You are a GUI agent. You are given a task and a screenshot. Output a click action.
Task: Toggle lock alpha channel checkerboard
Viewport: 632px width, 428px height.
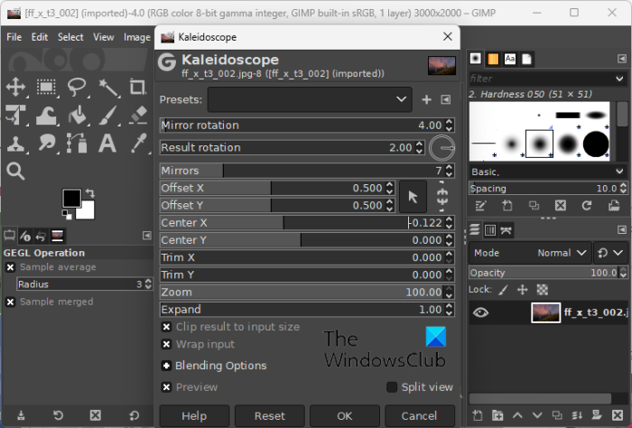[x=543, y=290]
